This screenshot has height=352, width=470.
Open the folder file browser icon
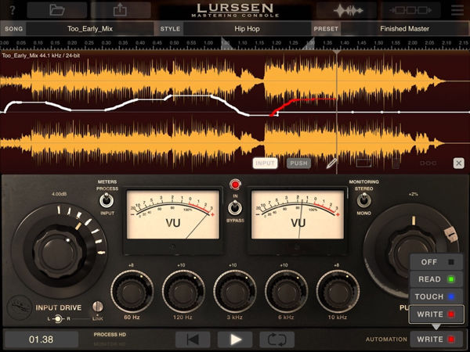click(56, 10)
